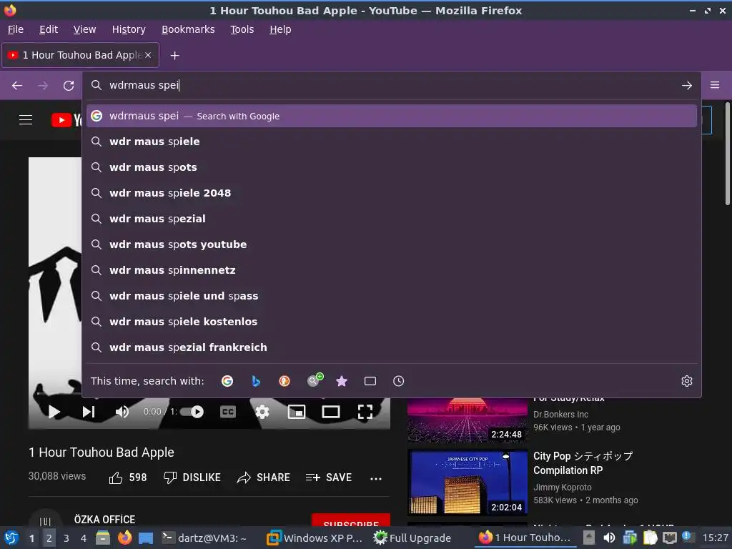Search history using the clock icon
The height and width of the screenshot is (549, 732).
(398, 381)
